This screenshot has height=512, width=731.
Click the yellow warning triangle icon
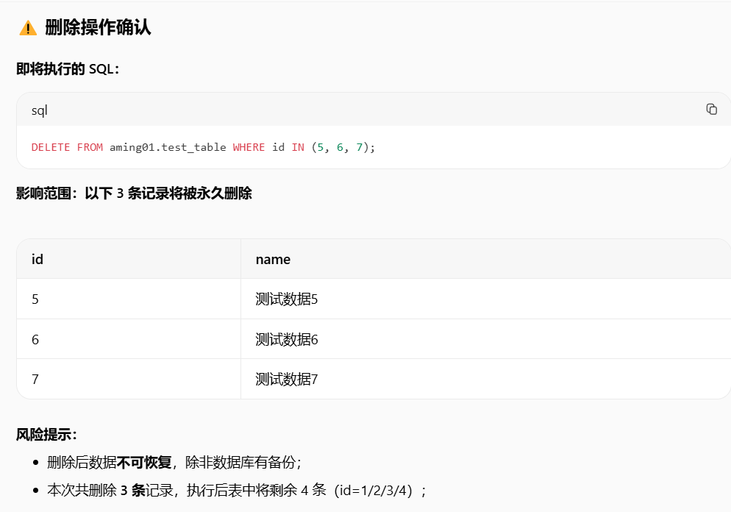28,28
